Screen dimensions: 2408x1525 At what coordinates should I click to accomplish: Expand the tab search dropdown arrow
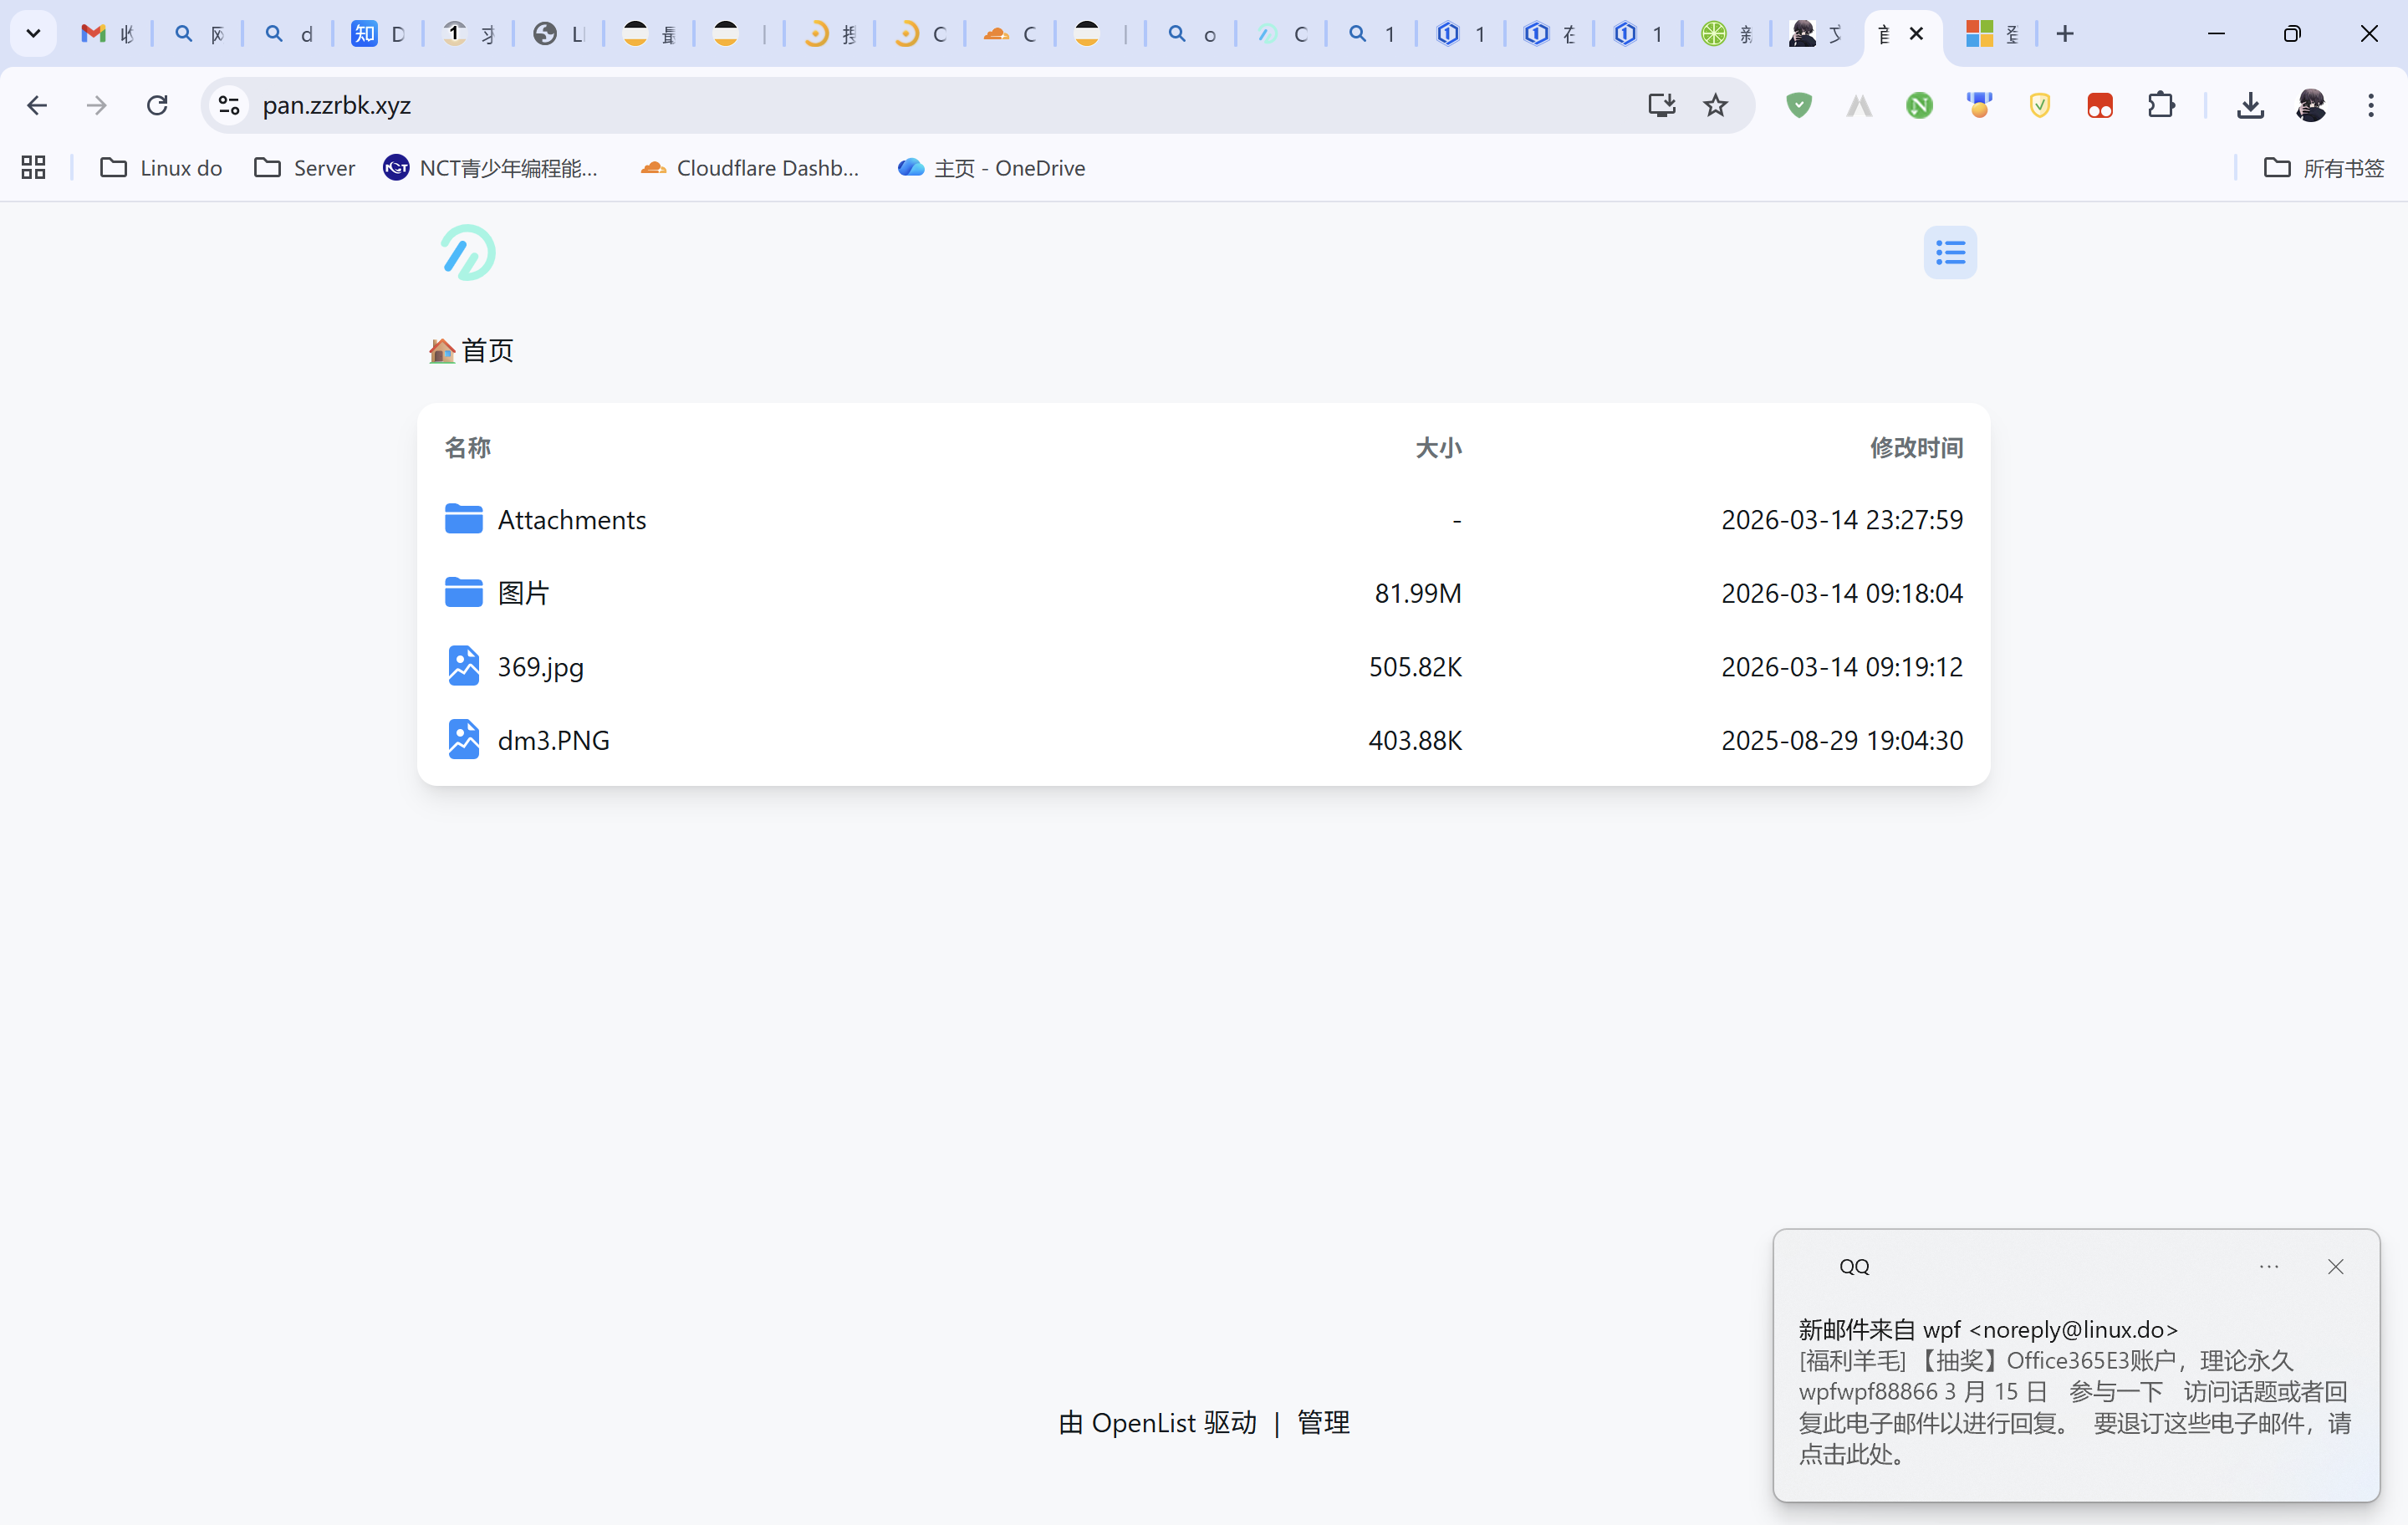(x=33, y=34)
